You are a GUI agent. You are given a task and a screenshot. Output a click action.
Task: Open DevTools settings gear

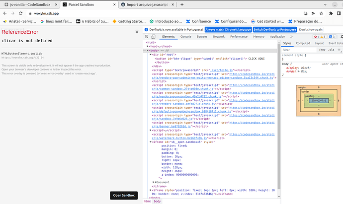point(342,37)
